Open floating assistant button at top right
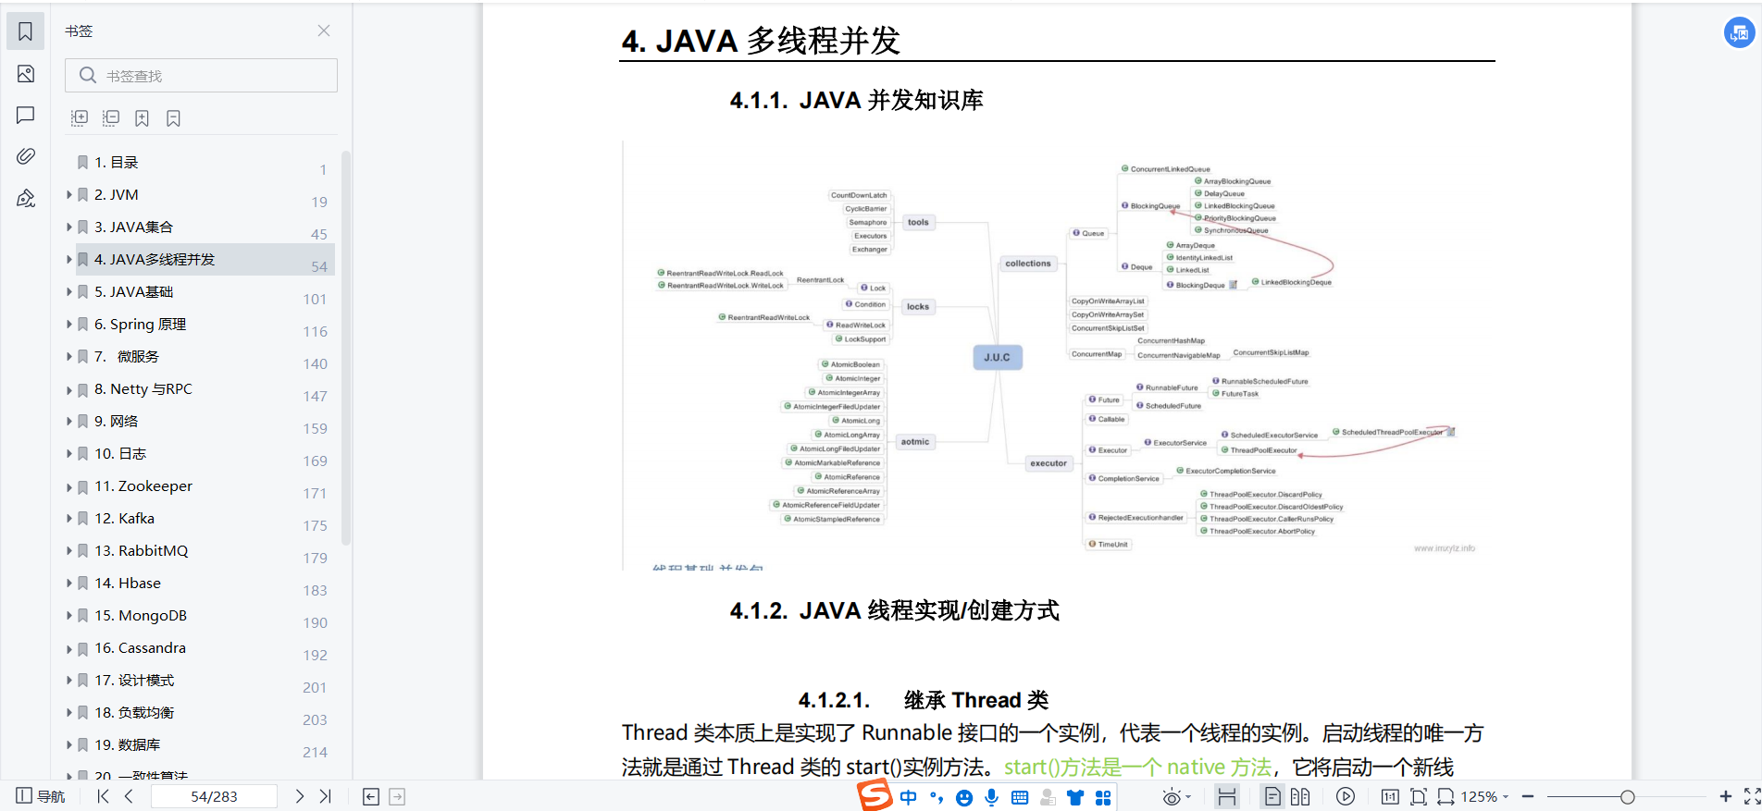This screenshot has width=1762, height=811. (1740, 33)
